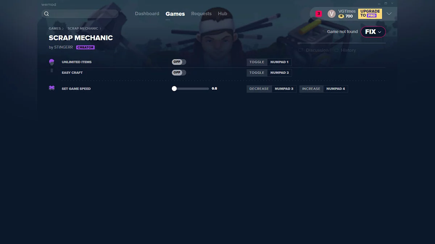
Task: Open the FIX dropdown button
Action: pyautogui.click(x=373, y=32)
